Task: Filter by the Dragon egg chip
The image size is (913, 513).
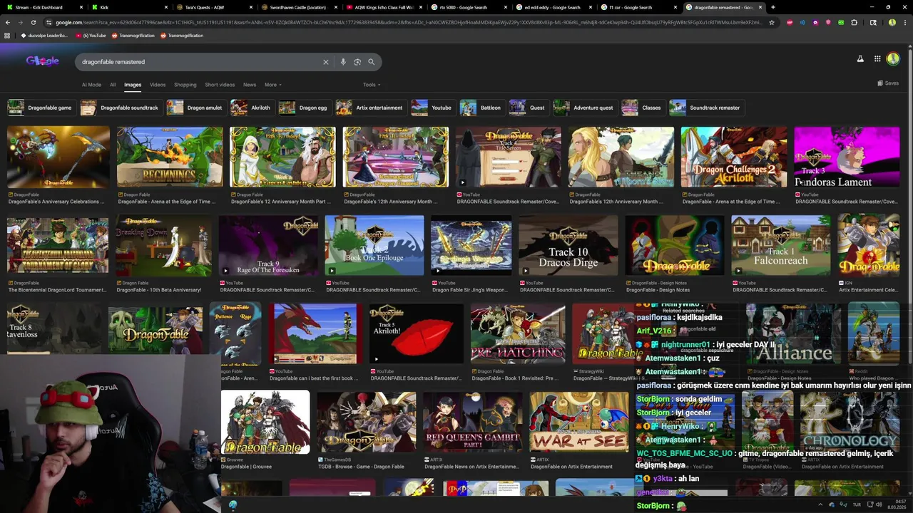Action: coord(304,108)
